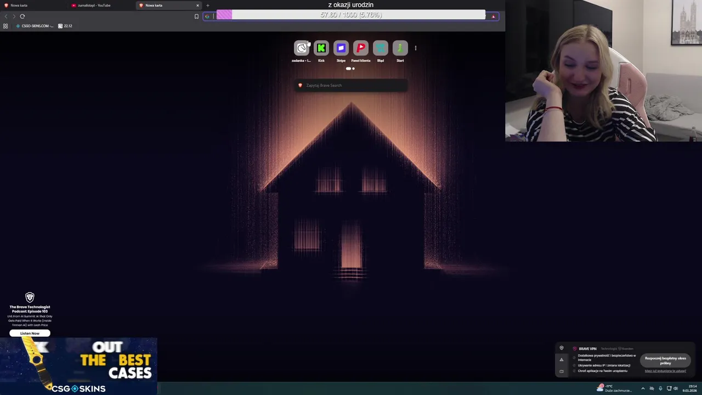Open the Brave Technologist Podcast title
Image resolution: width=702 pixels, height=395 pixels.
pos(30,309)
